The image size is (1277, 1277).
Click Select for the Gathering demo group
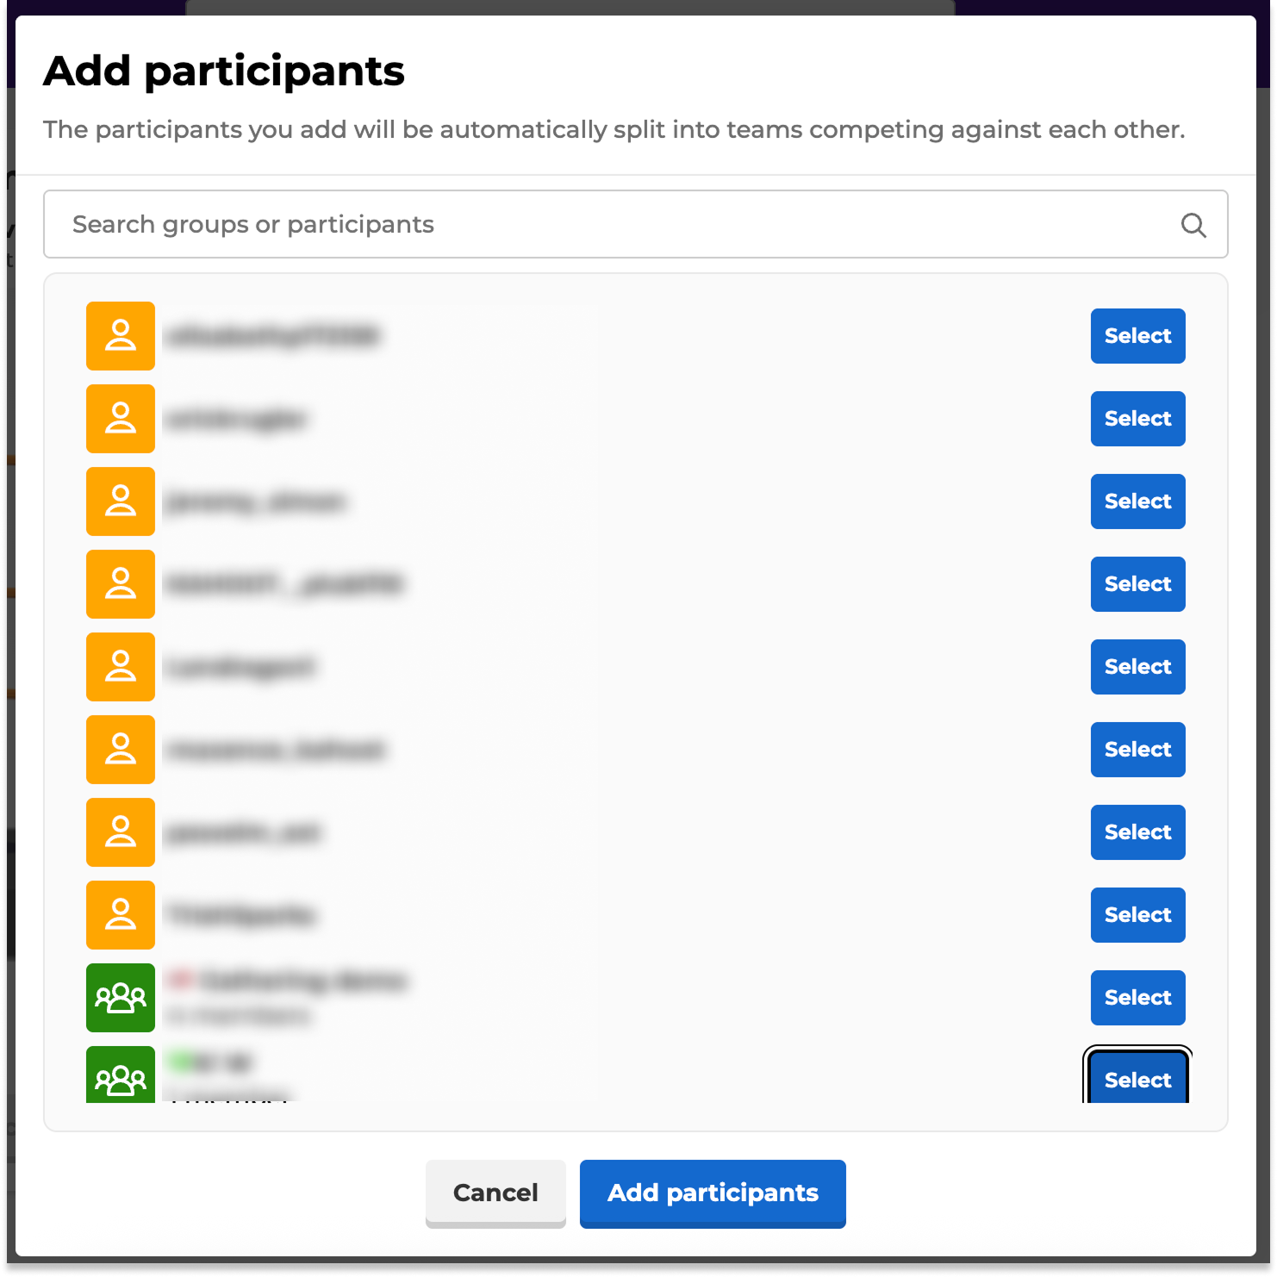click(1137, 998)
